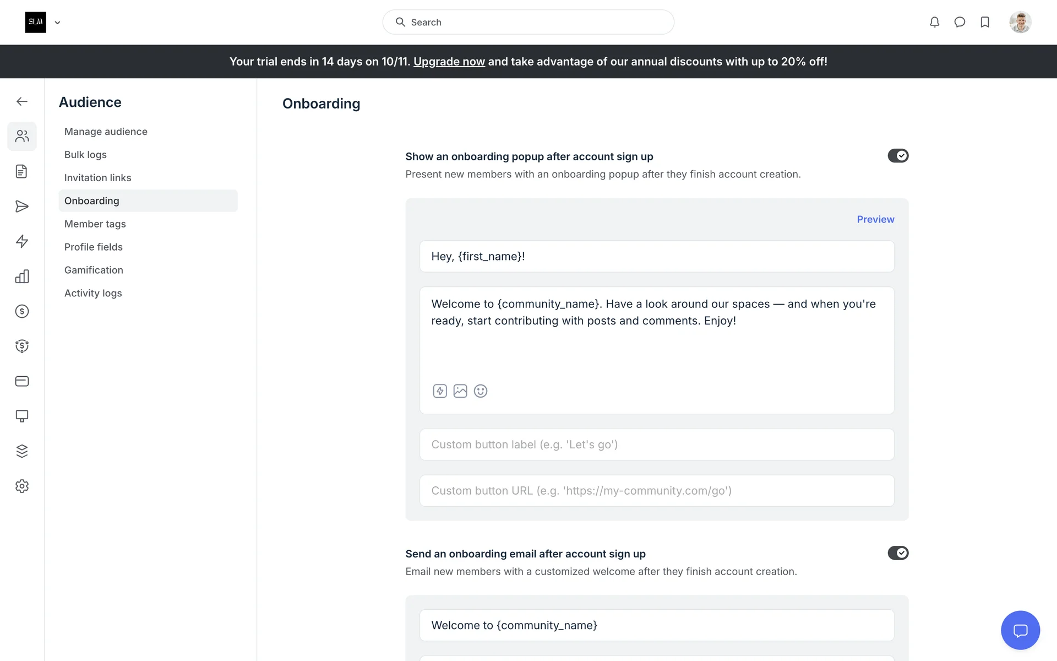Insert an image in the welcome message
This screenshot has height=661, width=1057.
pyautogui.click(x=460, y=391)
